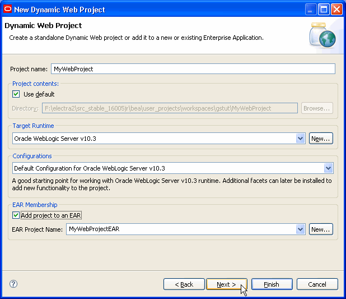
Task: Open the Configurations dropdown arrow
Action: point(328,168)
